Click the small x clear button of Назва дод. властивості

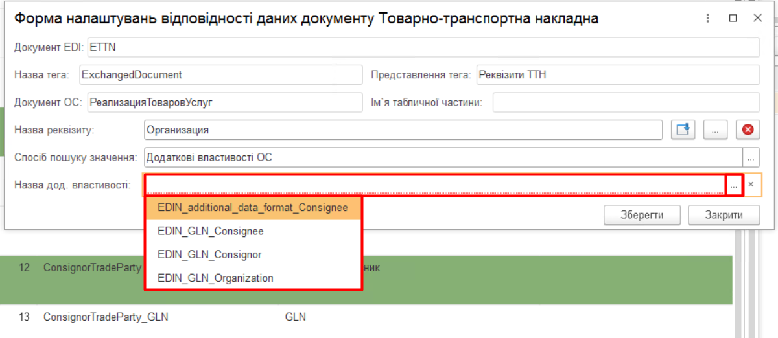(x=751, y=185)
